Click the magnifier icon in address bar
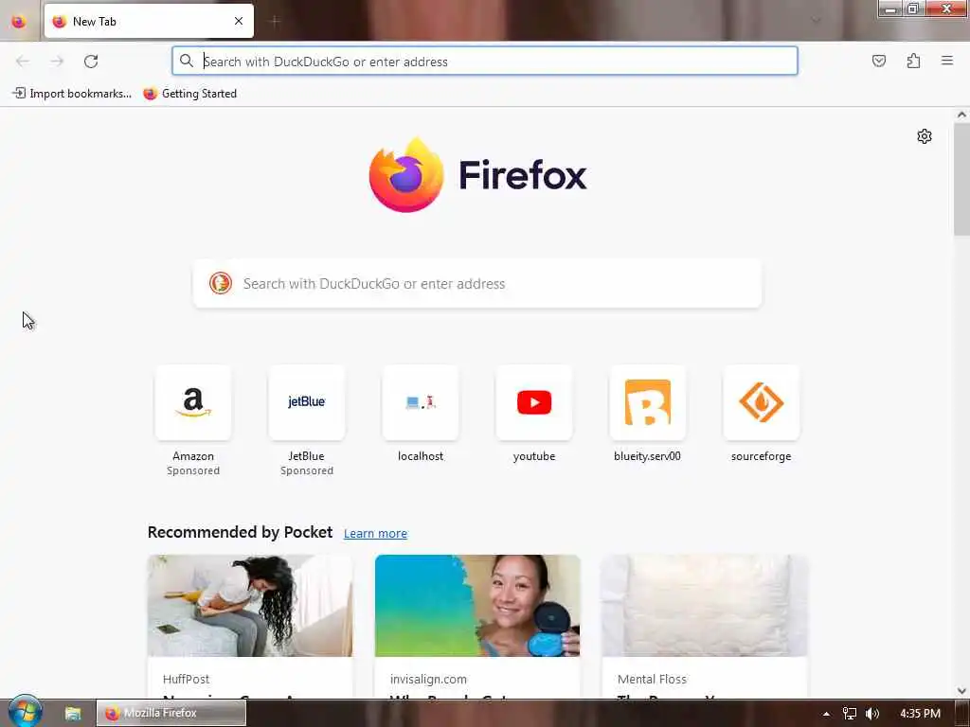Screen dimensions: 970x727 187,61
